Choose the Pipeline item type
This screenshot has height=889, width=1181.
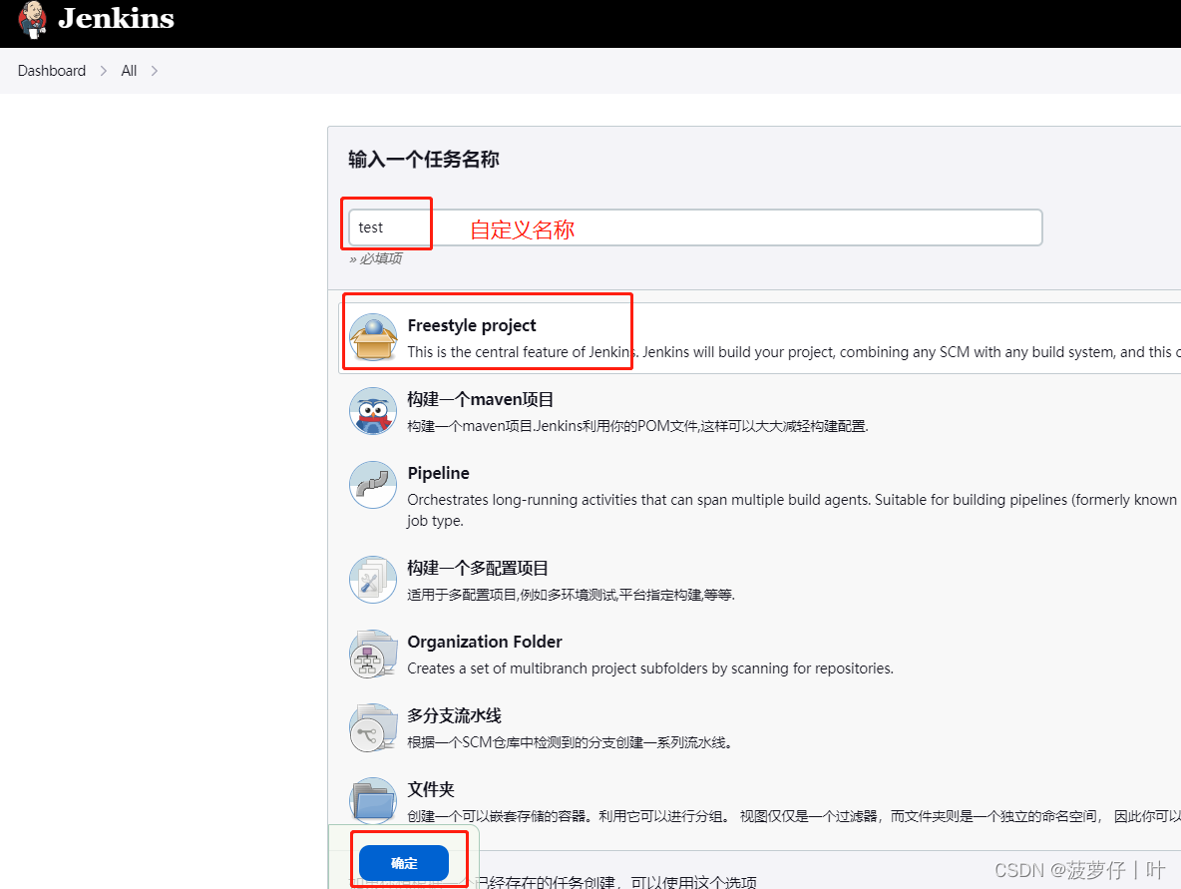pos(439,473)
